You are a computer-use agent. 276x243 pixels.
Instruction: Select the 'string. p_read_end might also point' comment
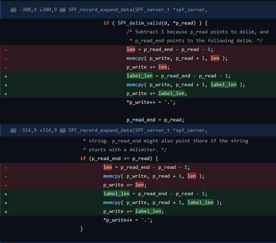coord(165,141)
